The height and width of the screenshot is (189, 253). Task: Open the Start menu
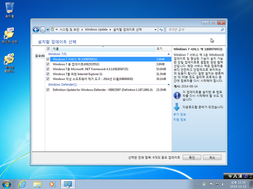point(6,184)
